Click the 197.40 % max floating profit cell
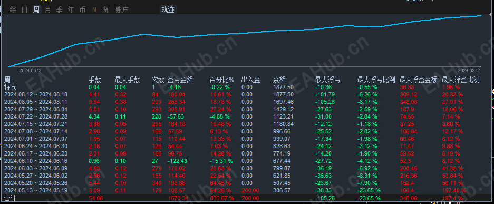 454,190
